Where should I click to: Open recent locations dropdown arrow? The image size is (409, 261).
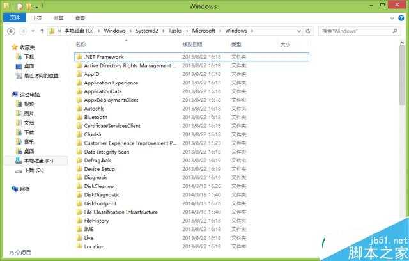click(33, 31)
